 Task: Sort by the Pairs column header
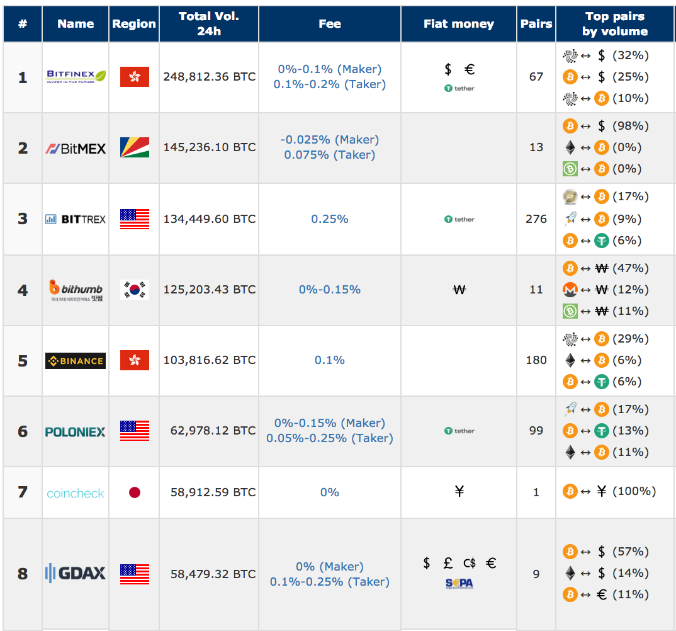tap(536, 24)
